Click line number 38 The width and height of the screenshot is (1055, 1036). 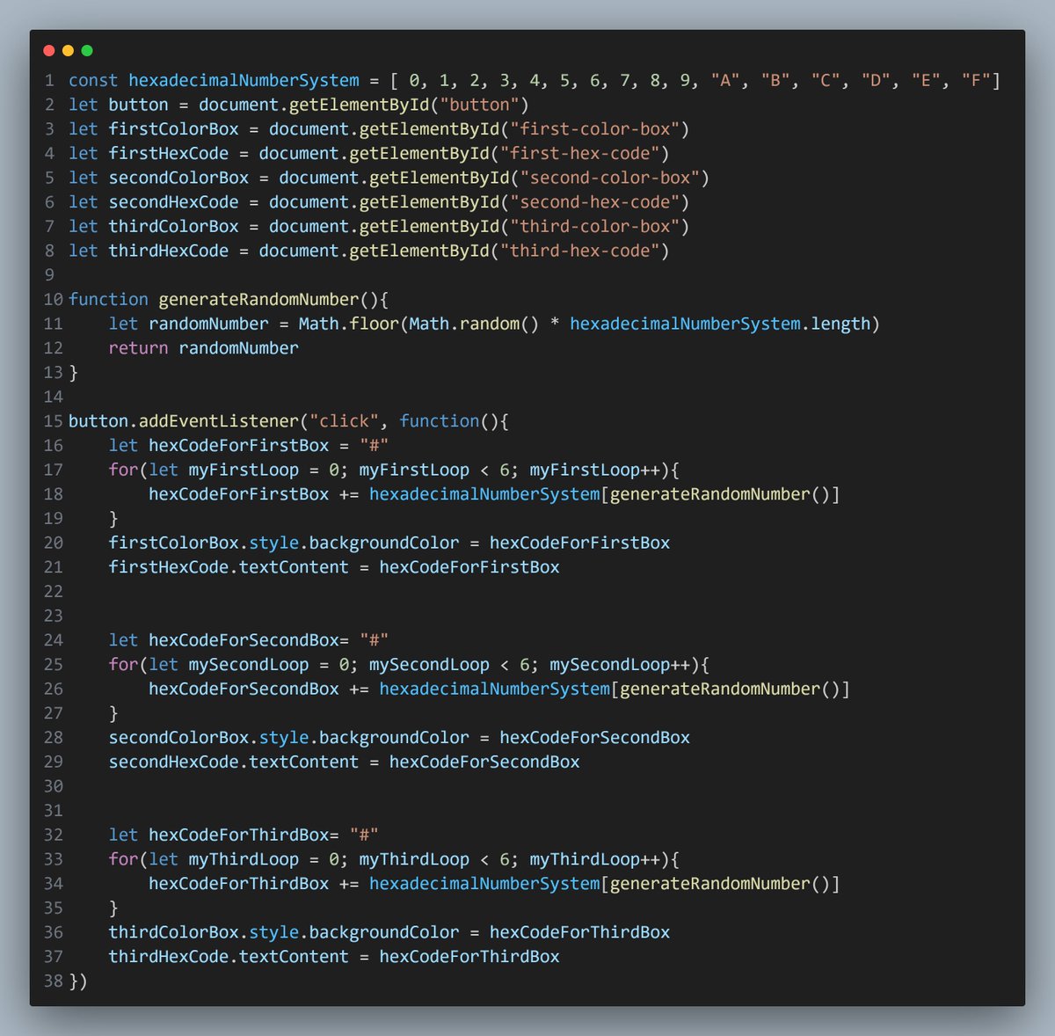[54, 981]
